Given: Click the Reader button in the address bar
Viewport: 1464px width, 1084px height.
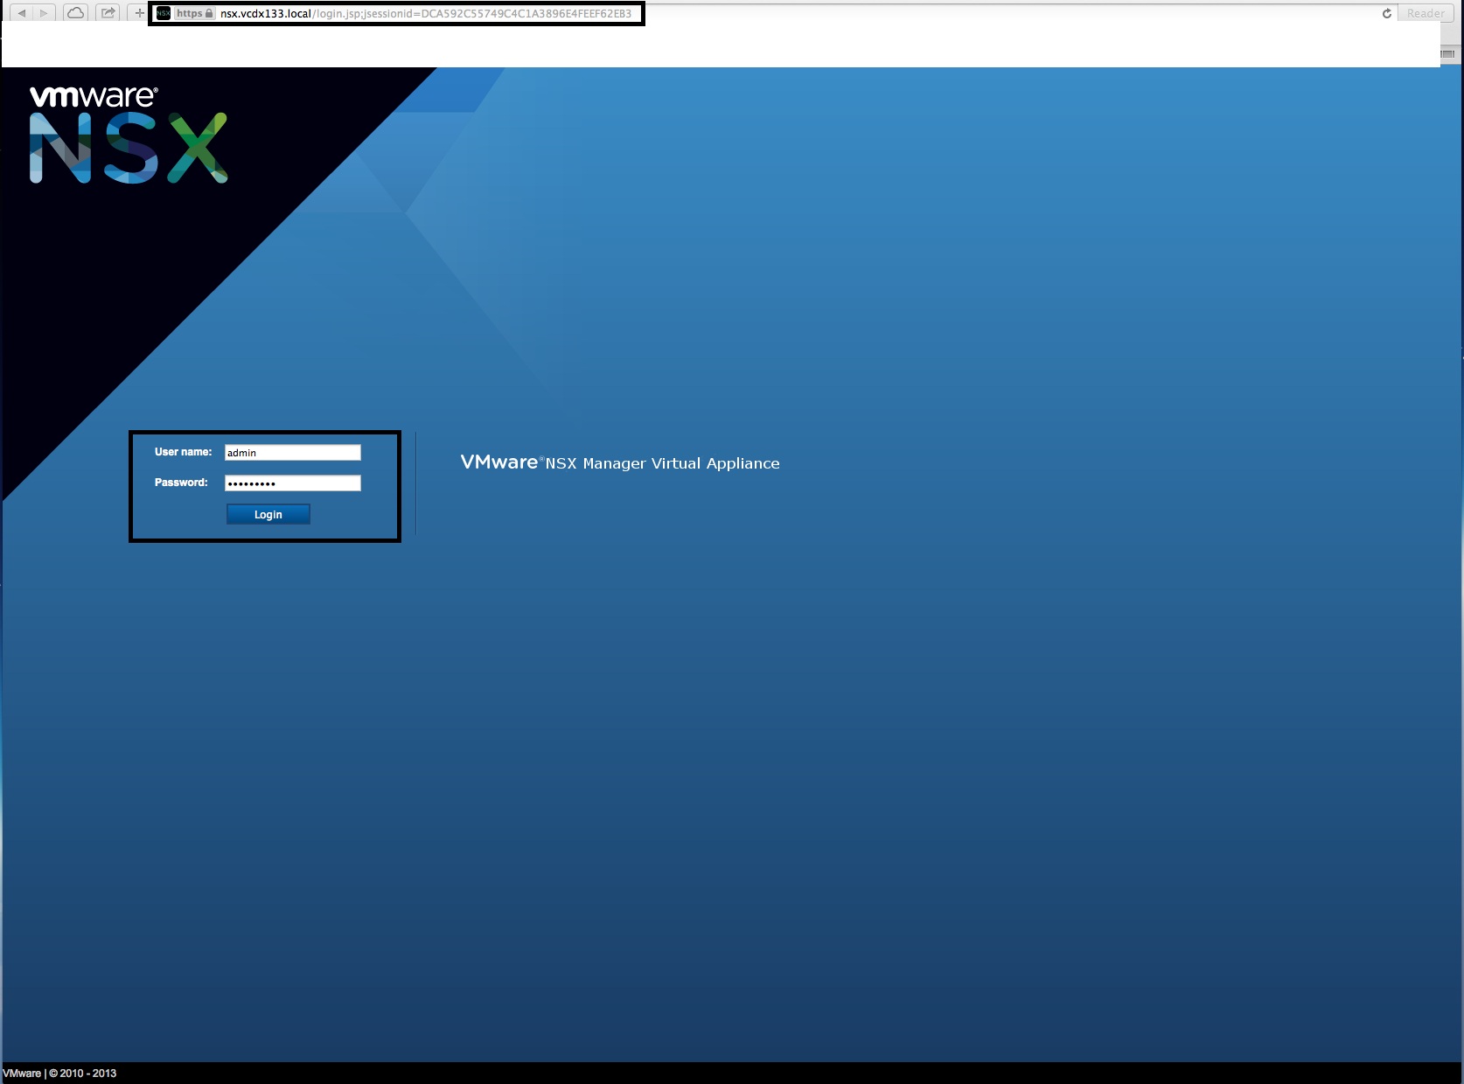Looking at the screenshot, I should tap(1425, 13).
